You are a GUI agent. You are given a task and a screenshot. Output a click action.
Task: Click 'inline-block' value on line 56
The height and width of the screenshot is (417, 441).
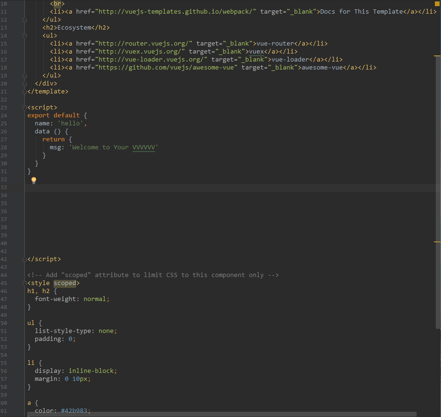(x=91, y=371)
